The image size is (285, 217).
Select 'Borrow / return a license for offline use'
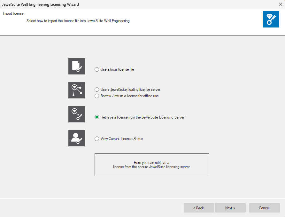97,96
